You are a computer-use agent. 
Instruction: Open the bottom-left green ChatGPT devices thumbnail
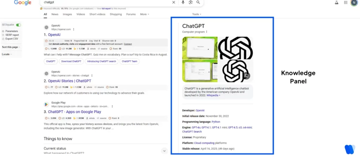tap(200, 71)
